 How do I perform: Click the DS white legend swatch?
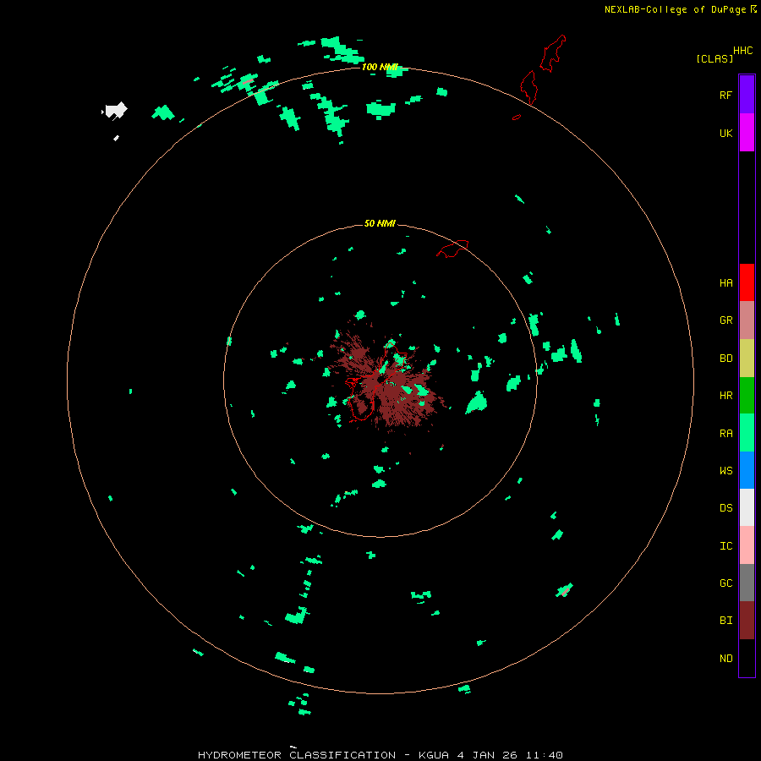[747, 507]
